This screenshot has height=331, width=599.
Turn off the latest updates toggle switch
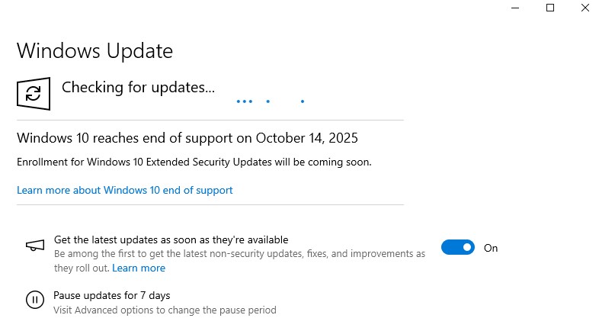(x=458, y=247)
